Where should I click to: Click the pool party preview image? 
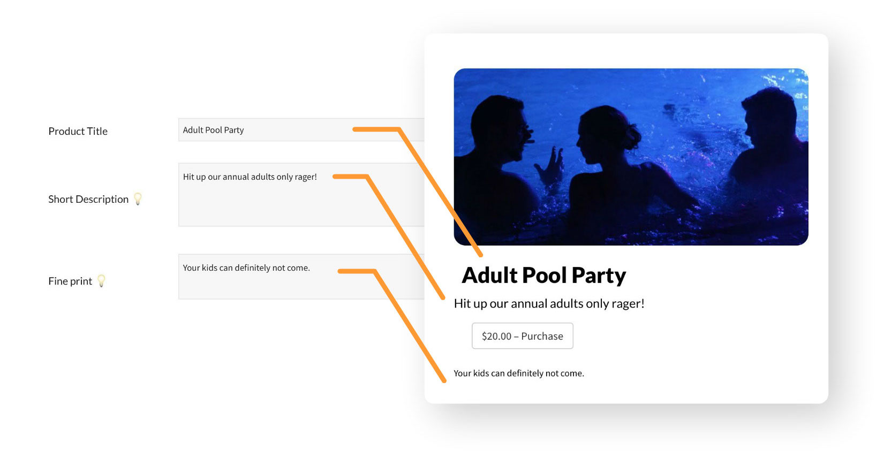631,157
